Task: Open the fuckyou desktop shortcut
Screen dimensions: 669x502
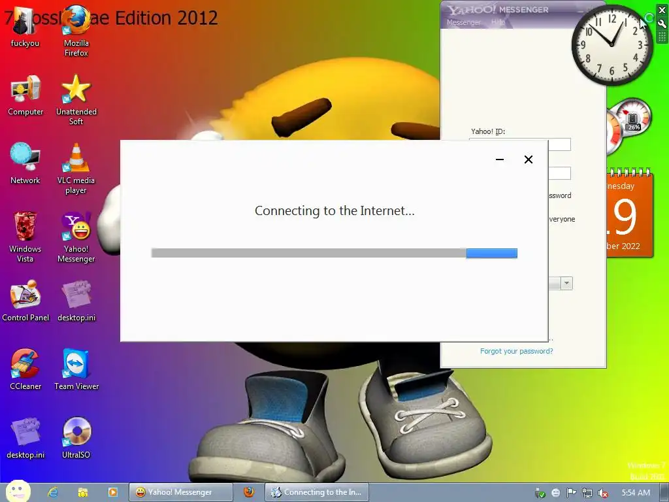Action: [24, 27]
